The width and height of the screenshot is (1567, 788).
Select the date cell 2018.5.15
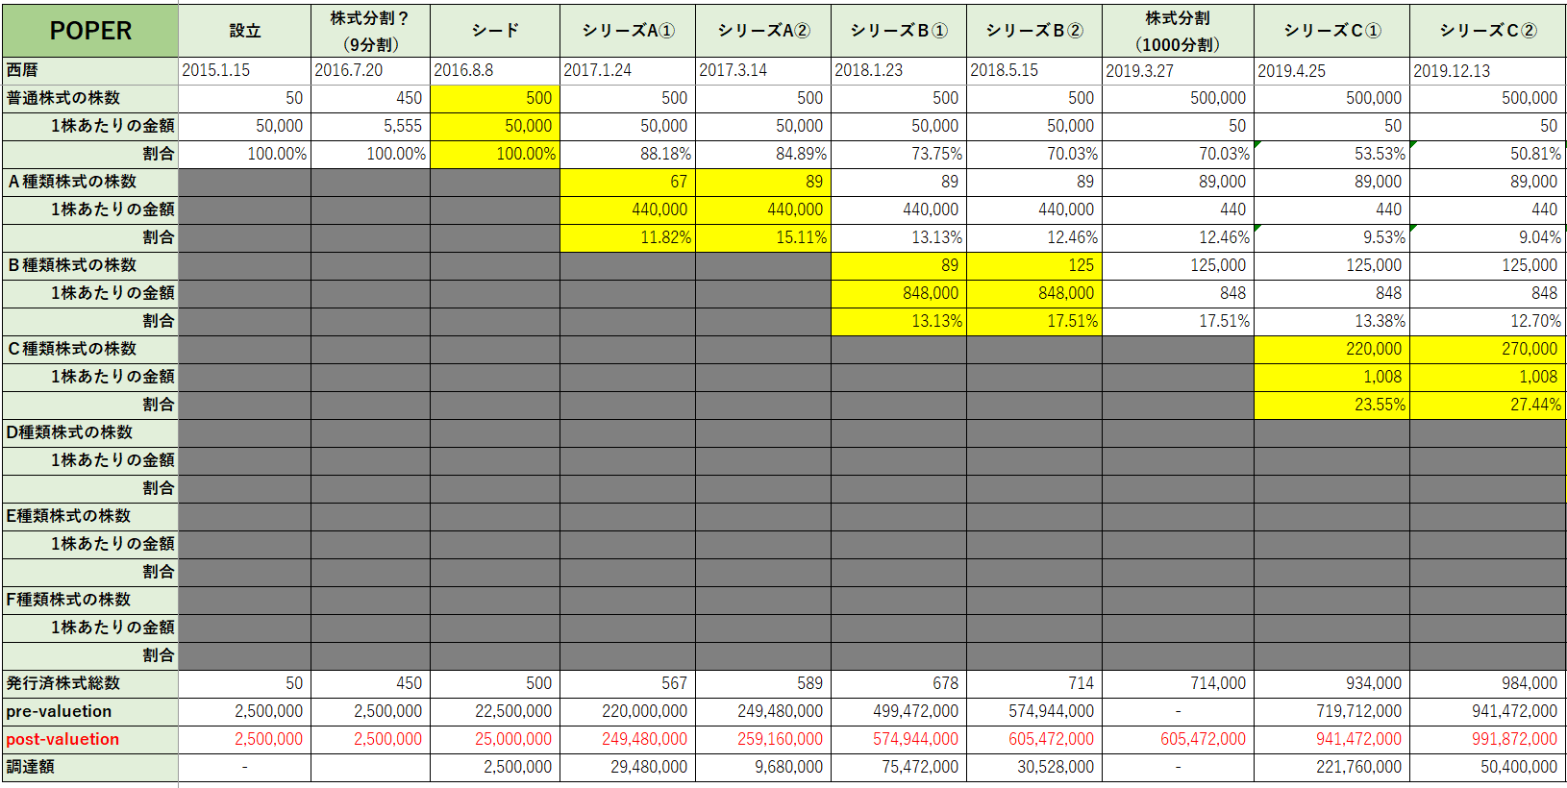click(x=1034, y=70)
